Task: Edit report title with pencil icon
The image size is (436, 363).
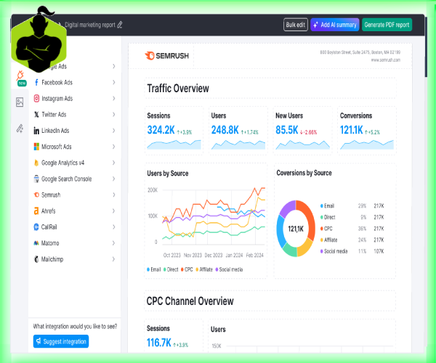Action: pyautogui.click(x=120, y=25)
